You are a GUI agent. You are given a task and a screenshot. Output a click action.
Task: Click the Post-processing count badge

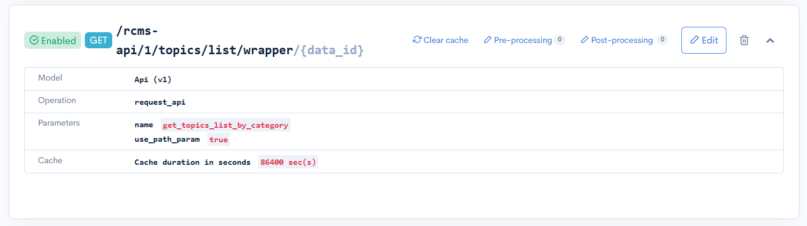point(662,40)
